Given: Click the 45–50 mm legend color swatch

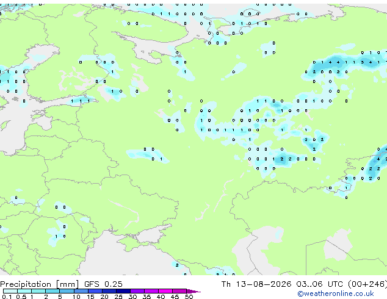Looking at the screenshot, I should (x=179, y=291).
